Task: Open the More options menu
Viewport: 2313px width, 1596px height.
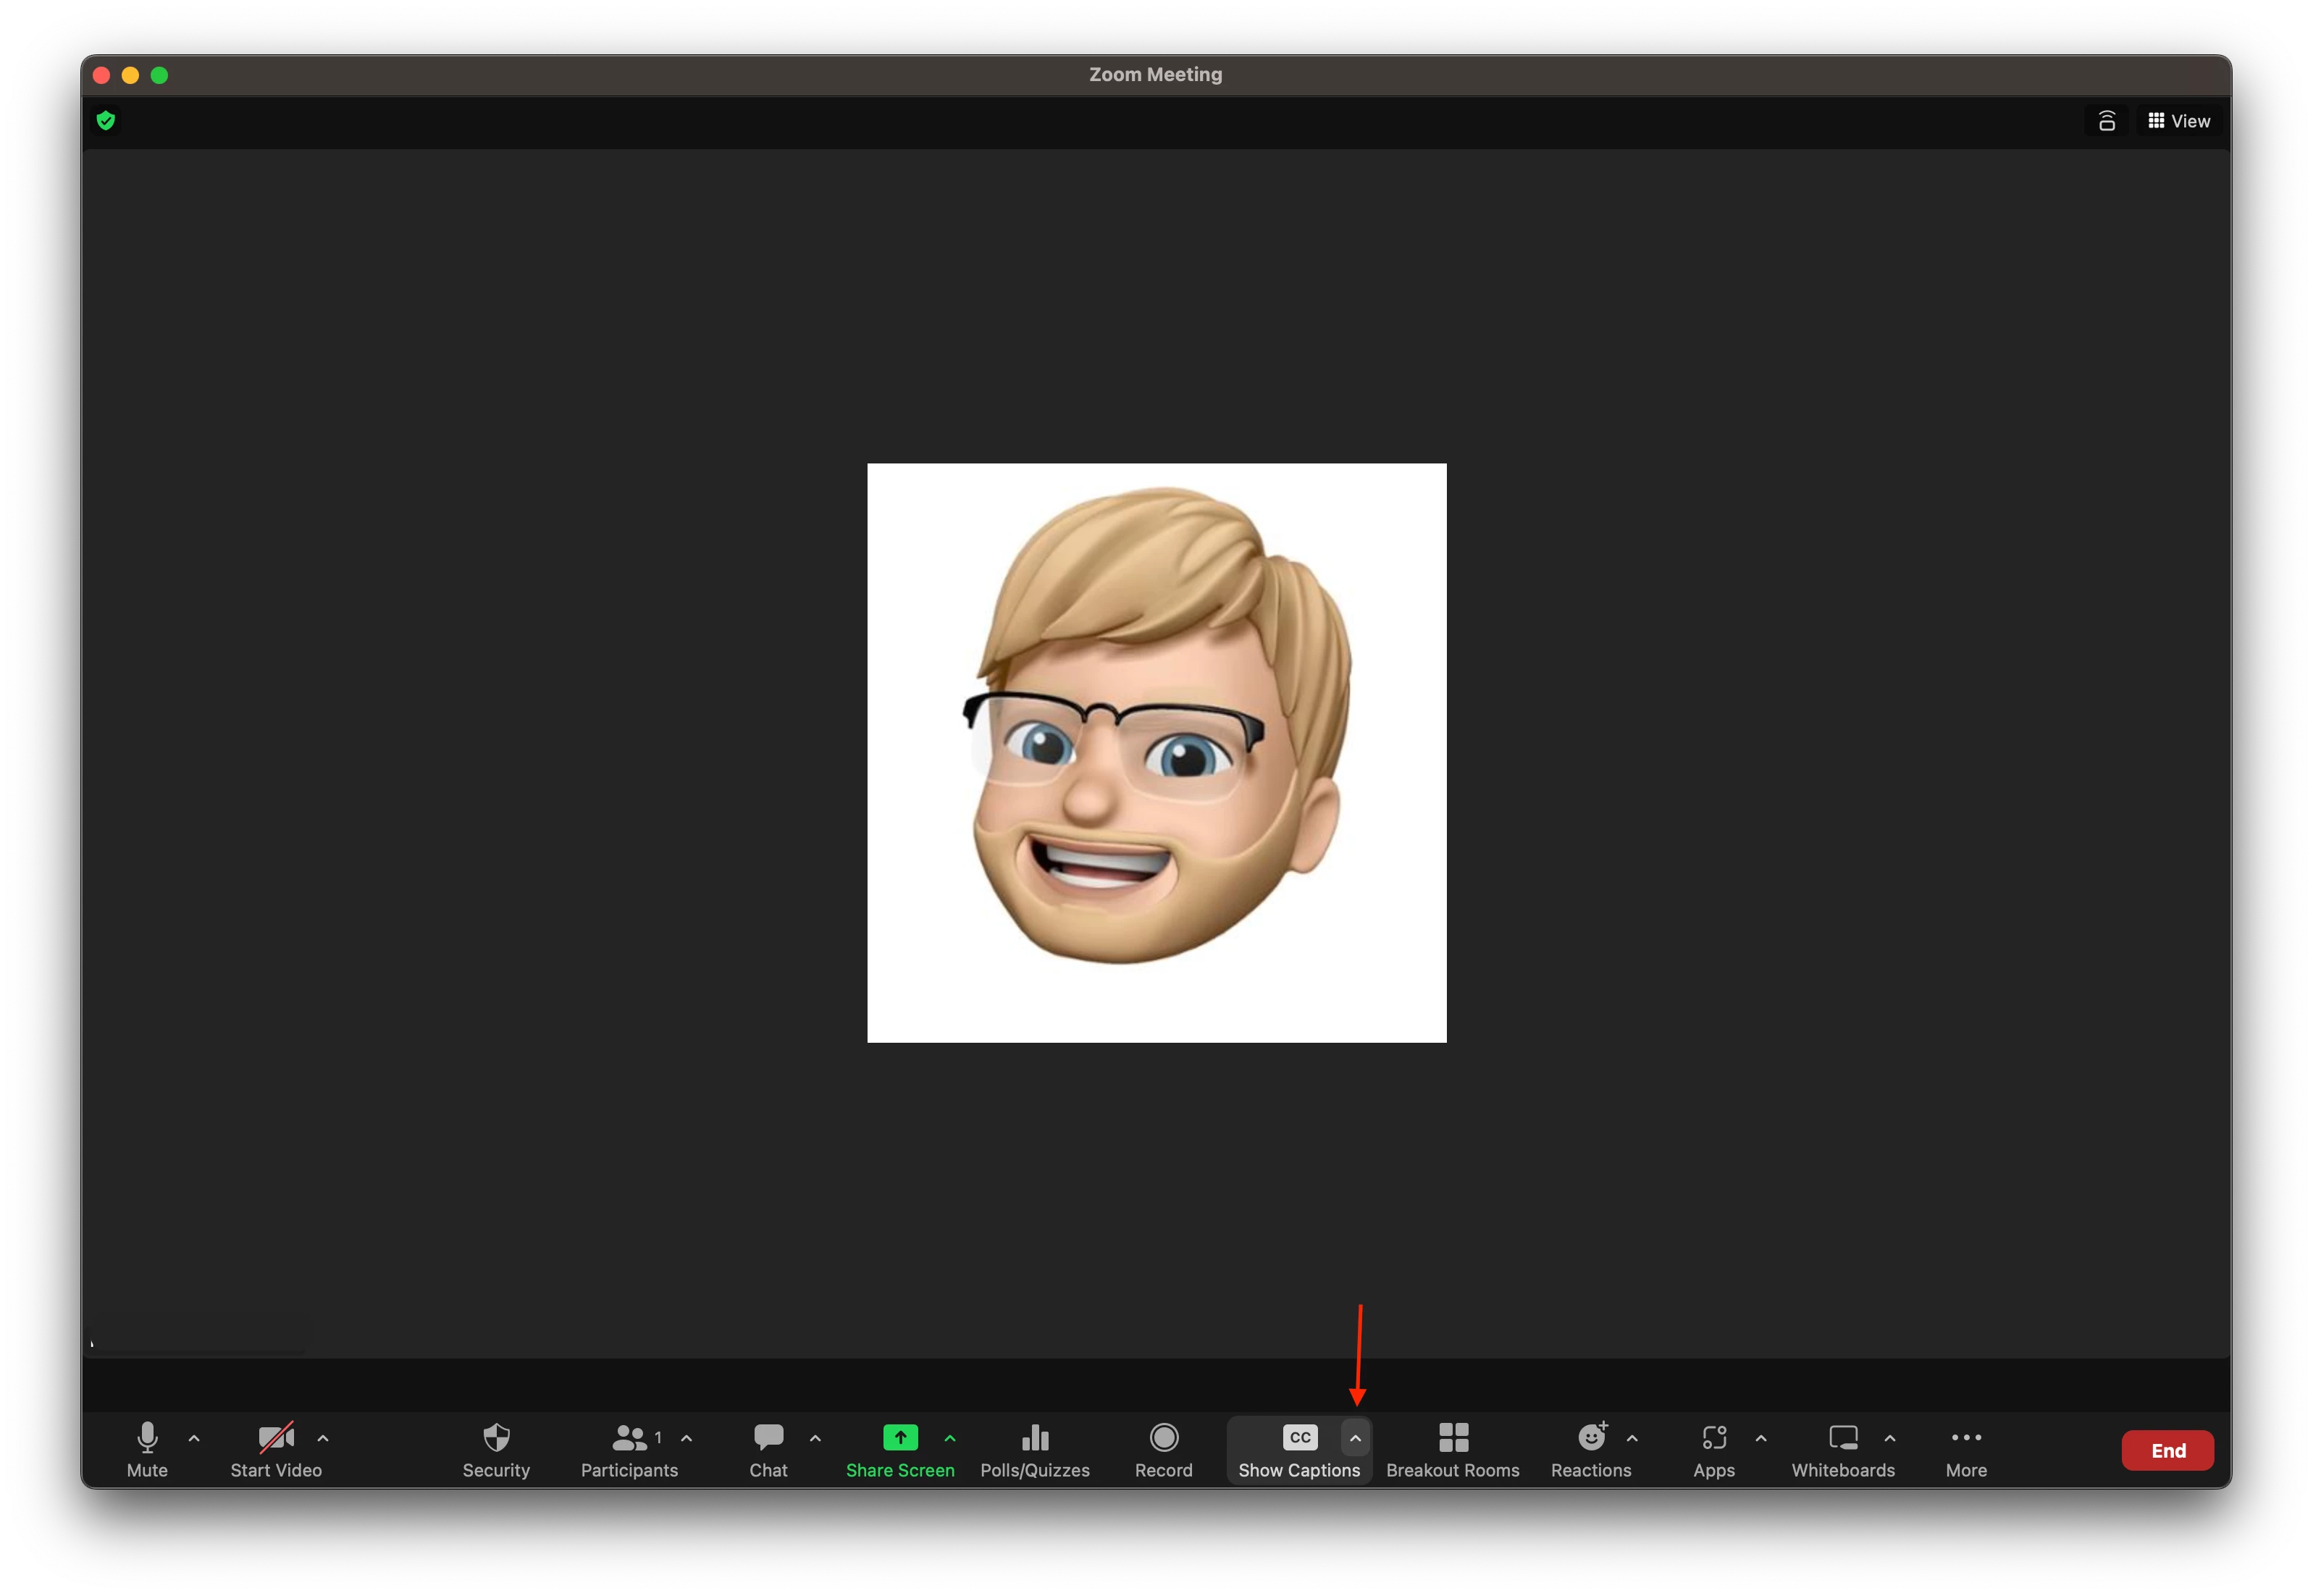Action: tap(1965, 1448)
